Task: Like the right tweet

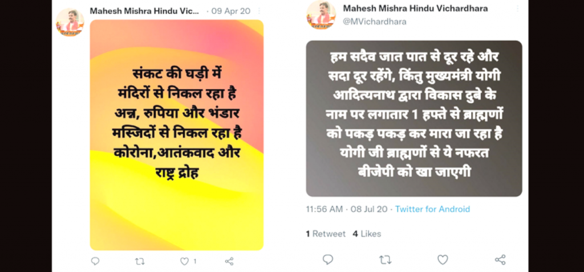Action: [443, 259]
